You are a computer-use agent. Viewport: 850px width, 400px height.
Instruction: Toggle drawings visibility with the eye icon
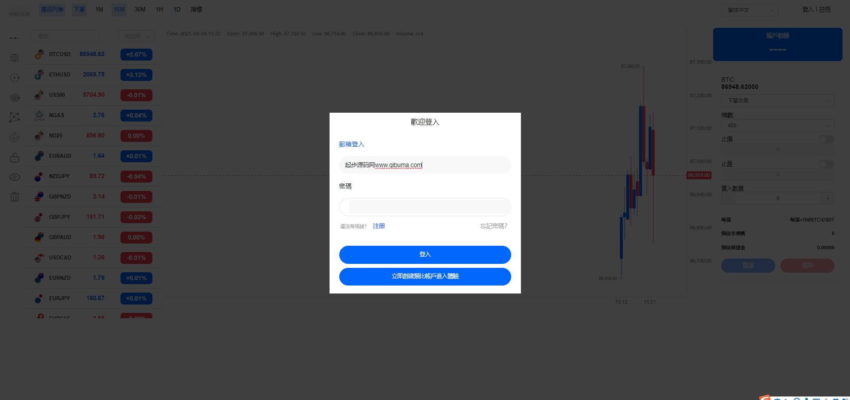(15, 177)
